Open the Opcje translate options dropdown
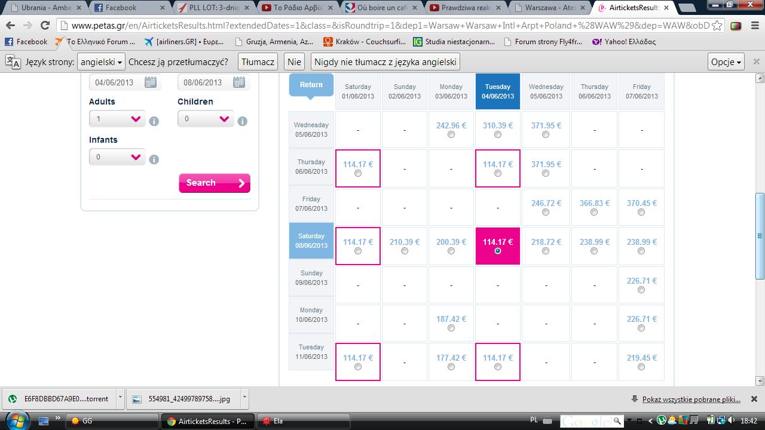Screen dimensions: 765x430 (726, 62)
